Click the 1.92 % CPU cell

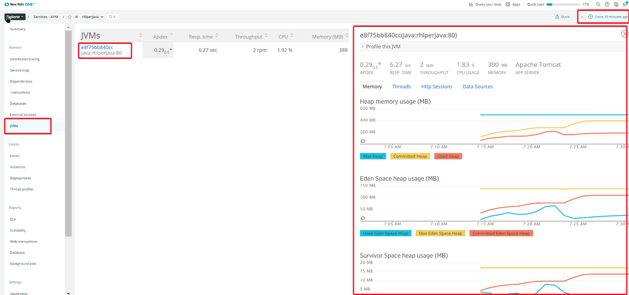pos(285,50)
